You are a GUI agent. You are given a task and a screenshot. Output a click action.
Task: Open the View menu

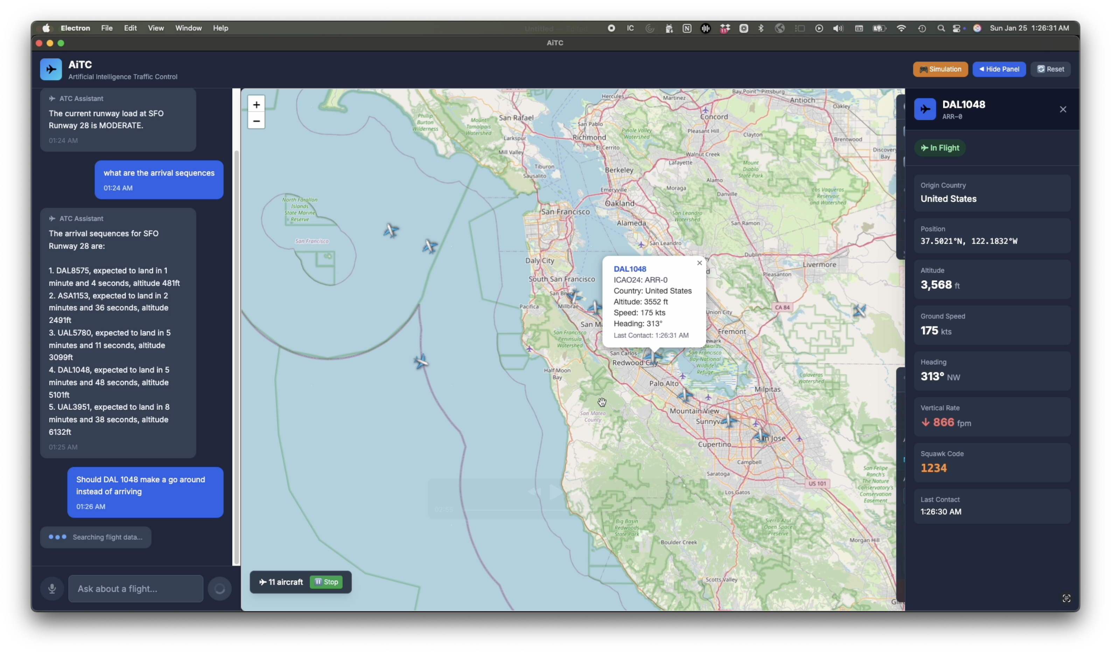point(156,28)
